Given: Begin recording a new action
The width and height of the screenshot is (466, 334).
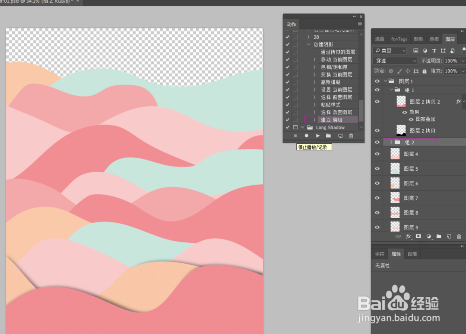Looking at the screenshot, I should pyautogui.click(x=307, y=135).
